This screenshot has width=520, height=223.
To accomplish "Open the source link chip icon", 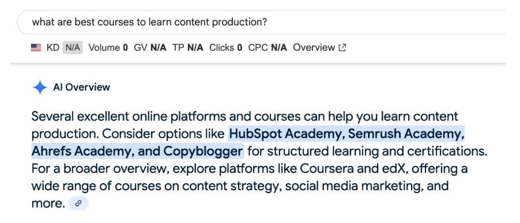I will point(78,203).
